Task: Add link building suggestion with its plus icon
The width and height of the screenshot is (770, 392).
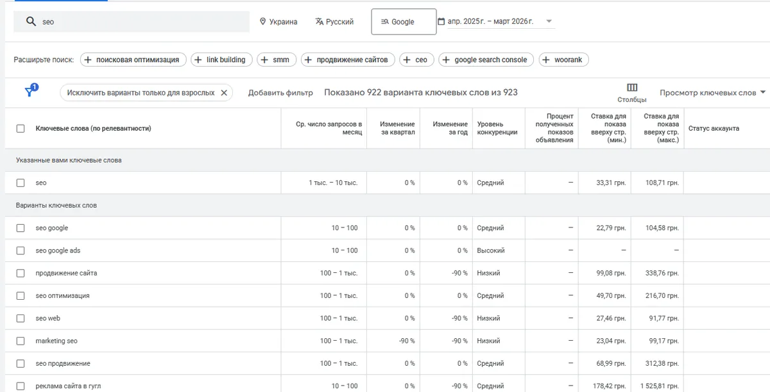Action: click(198, 60)
